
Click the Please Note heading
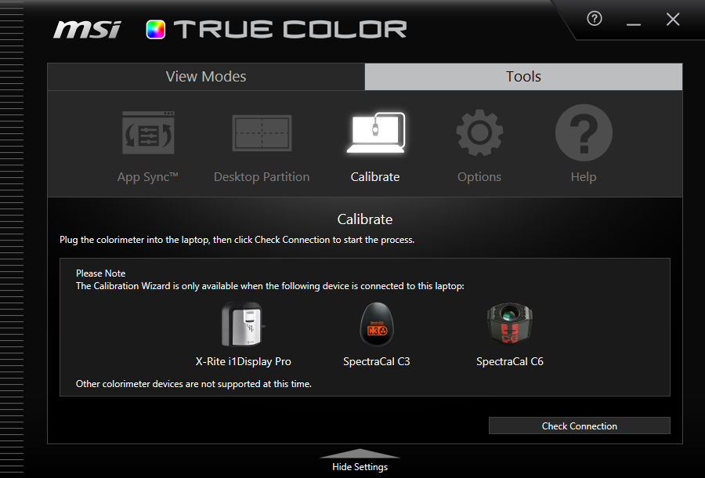pyautogui.click(x=101, y=273)
